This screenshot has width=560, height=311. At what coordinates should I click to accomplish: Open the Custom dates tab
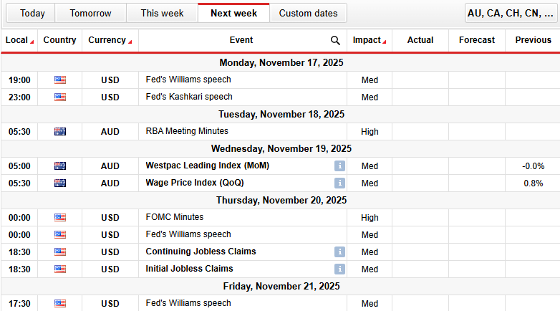[309, 13]
